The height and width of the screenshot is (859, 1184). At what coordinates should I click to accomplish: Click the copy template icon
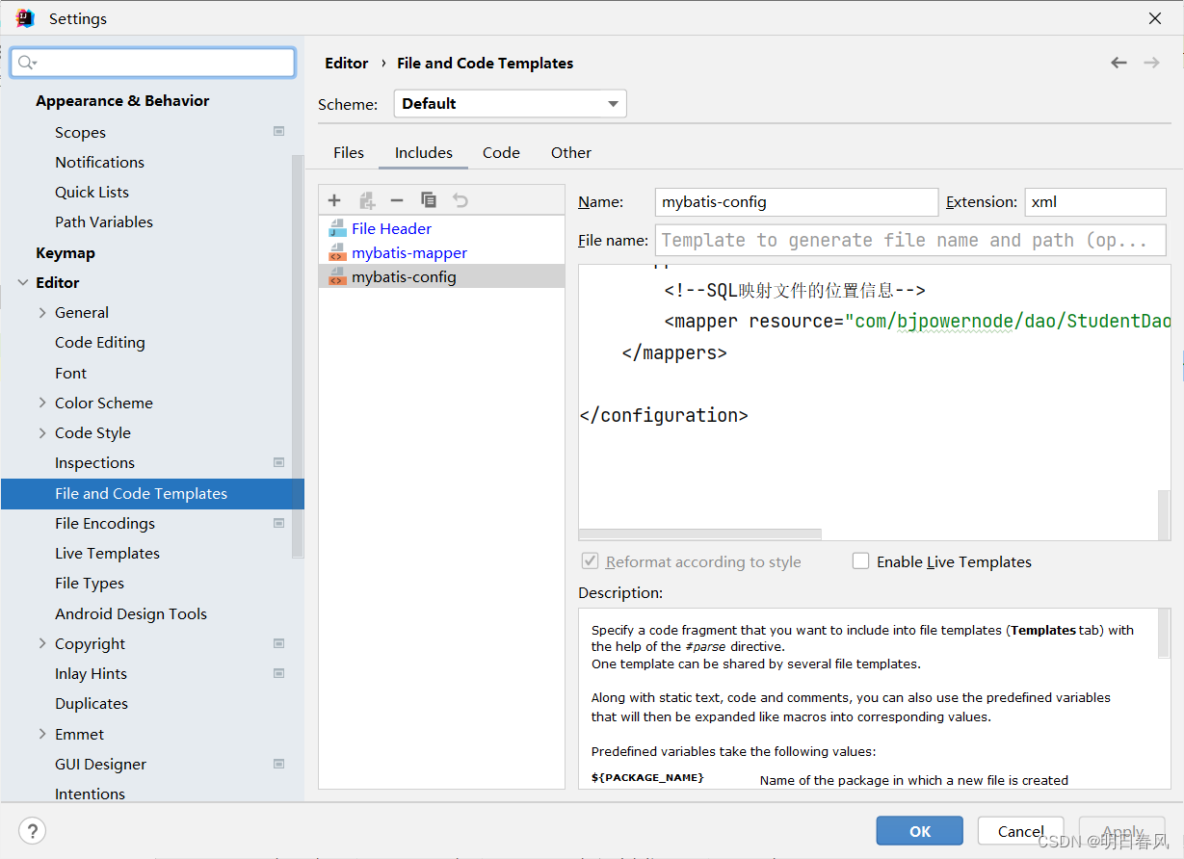click(x=429, y=199)
